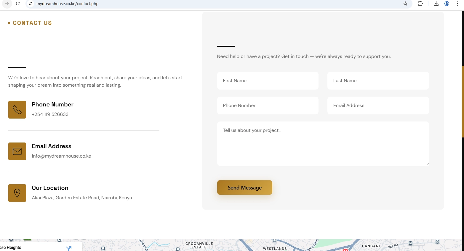Focus the Last Name field
Screen dimensions: 464x251
378,81
